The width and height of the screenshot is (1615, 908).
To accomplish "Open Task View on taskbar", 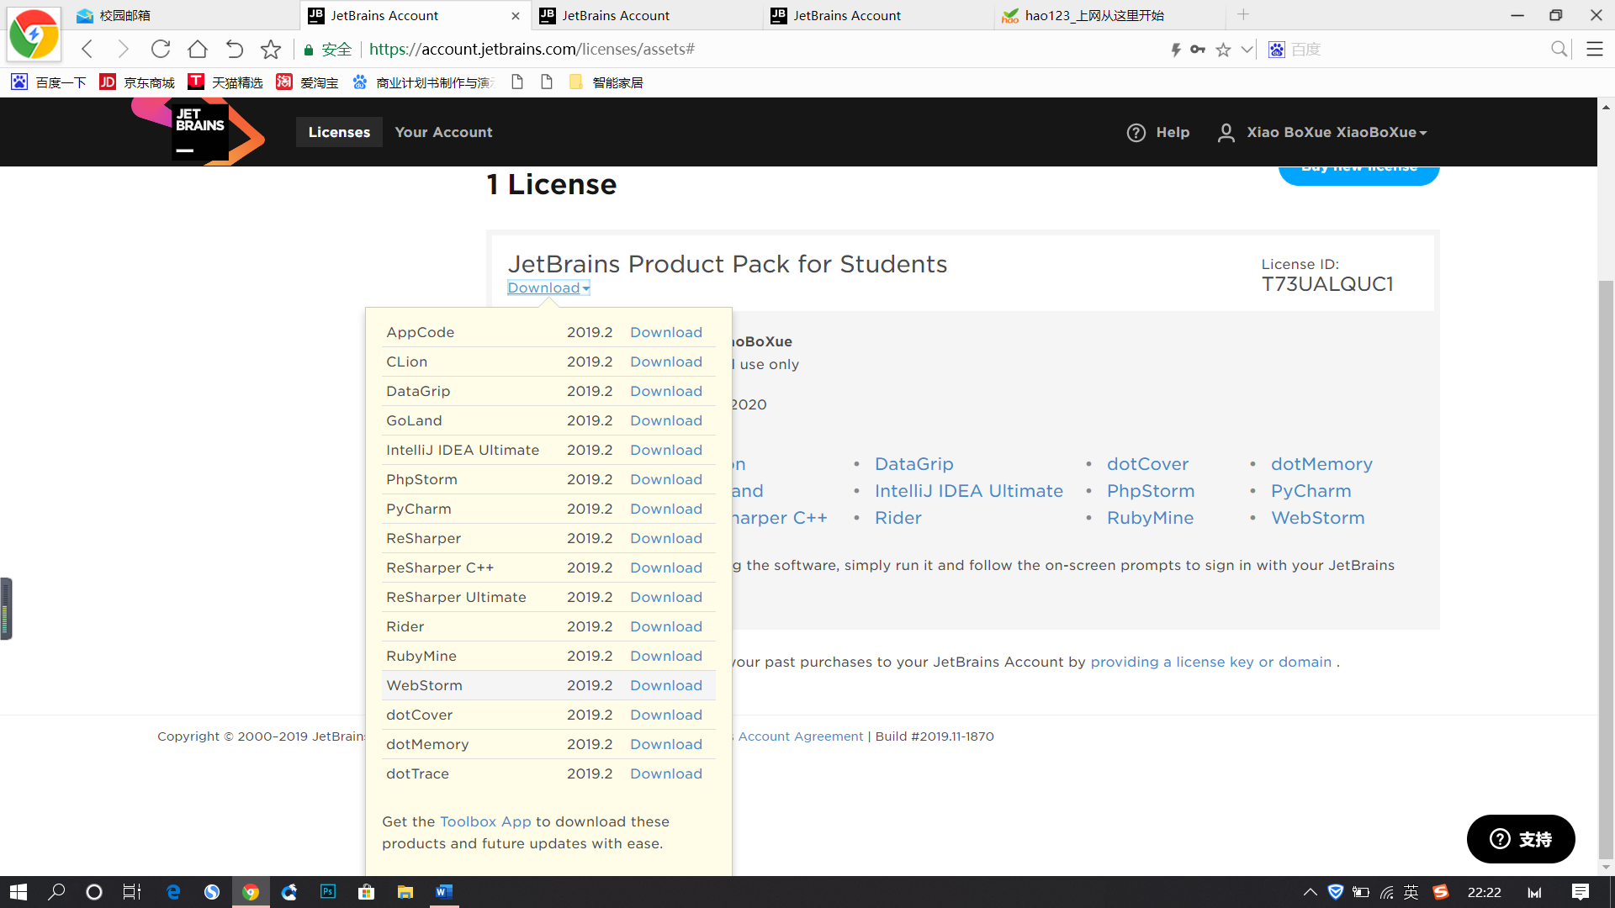I will tap(132, 892).
